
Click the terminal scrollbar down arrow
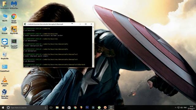coord(93,66)
